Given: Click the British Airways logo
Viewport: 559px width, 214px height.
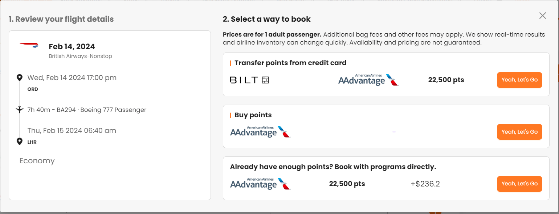Looking at the screenshot, I should tap(29, 45).
